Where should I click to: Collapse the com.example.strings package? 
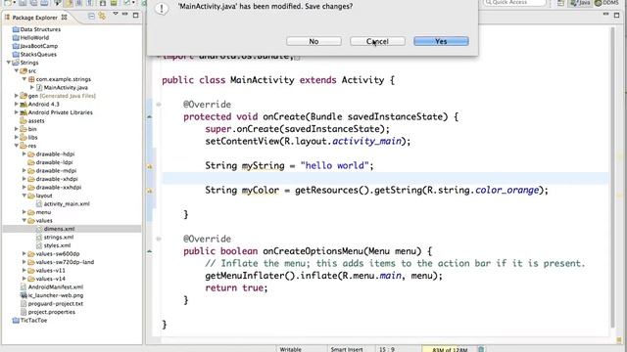(x=24, y=79)
